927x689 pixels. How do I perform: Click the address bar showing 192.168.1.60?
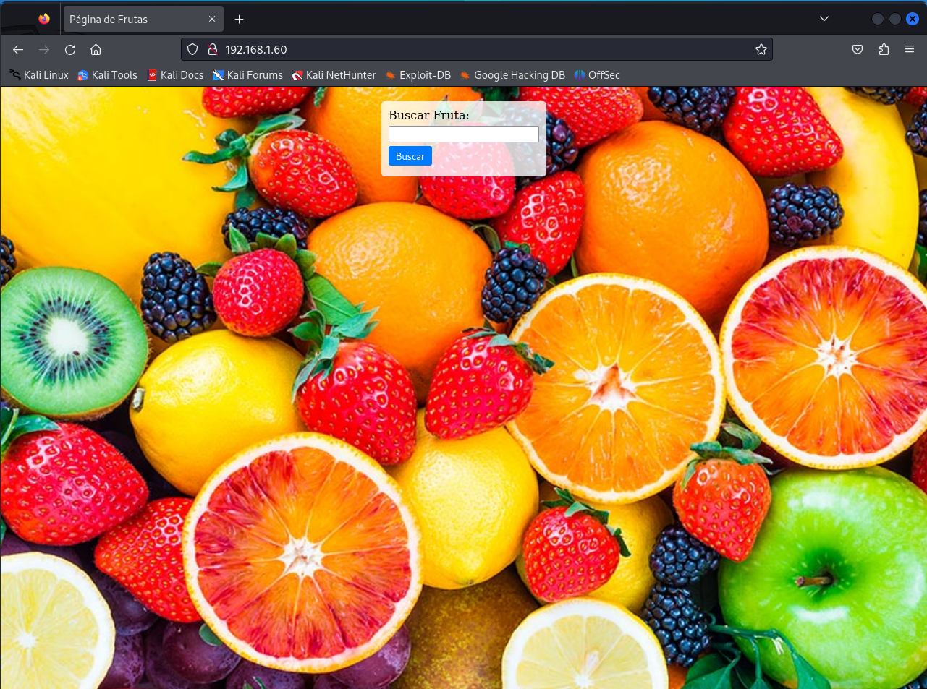[478, 49]
